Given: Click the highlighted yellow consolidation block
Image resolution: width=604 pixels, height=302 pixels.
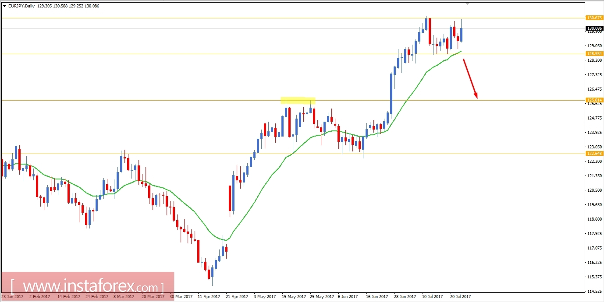Looking at the screenshot, I should click(298, 100).
